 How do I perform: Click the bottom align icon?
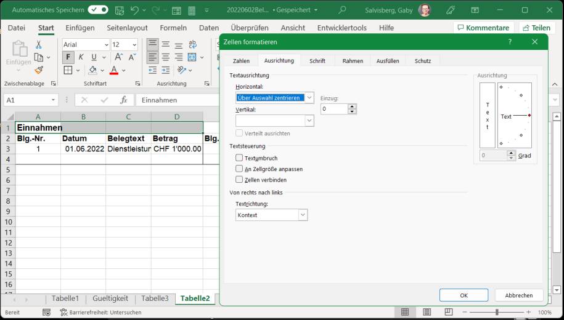[x=179, y=44]
